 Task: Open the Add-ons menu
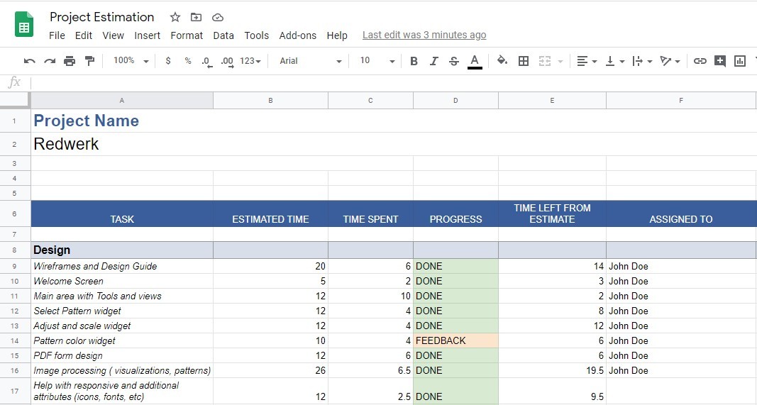tap(297, 35)
